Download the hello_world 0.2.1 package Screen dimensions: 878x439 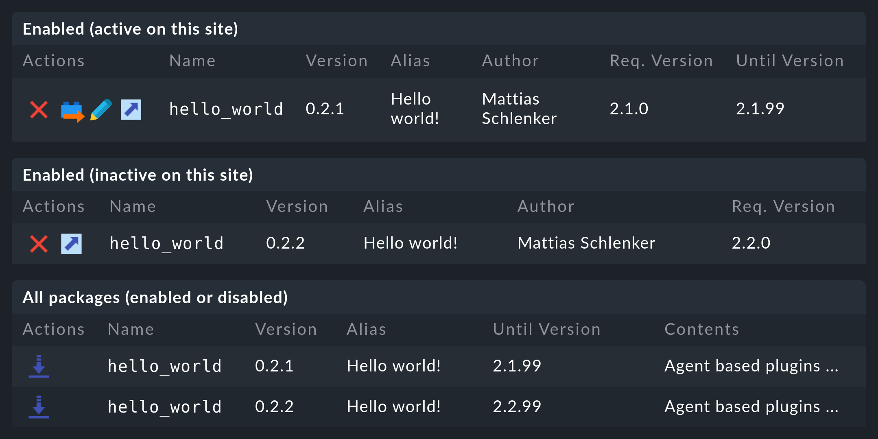click(x=39, y=366)
